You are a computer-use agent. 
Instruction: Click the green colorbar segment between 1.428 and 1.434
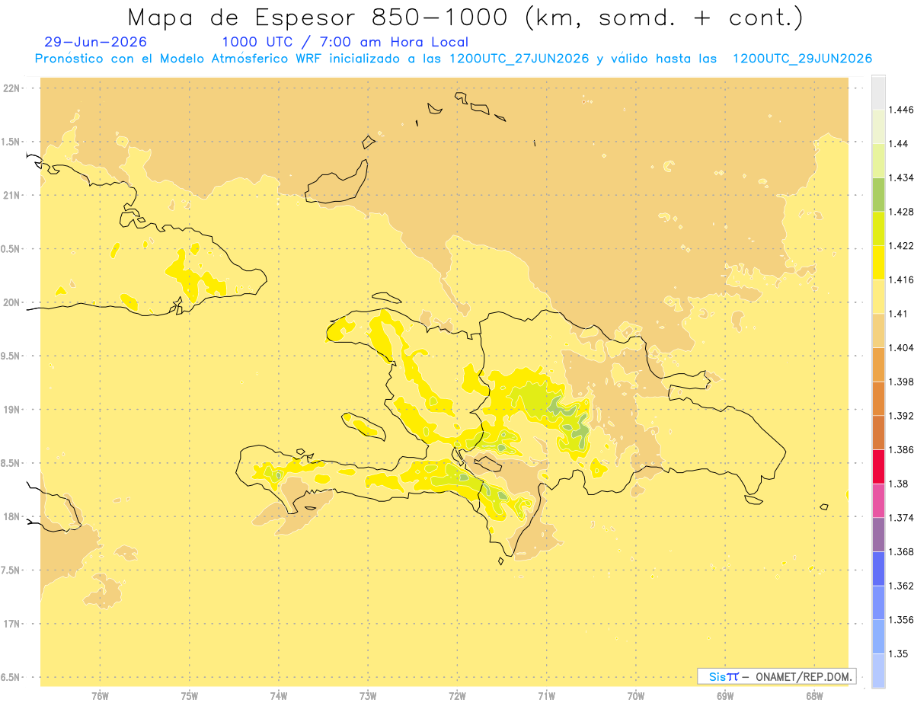pyautogui.click(x=878, y=194)
